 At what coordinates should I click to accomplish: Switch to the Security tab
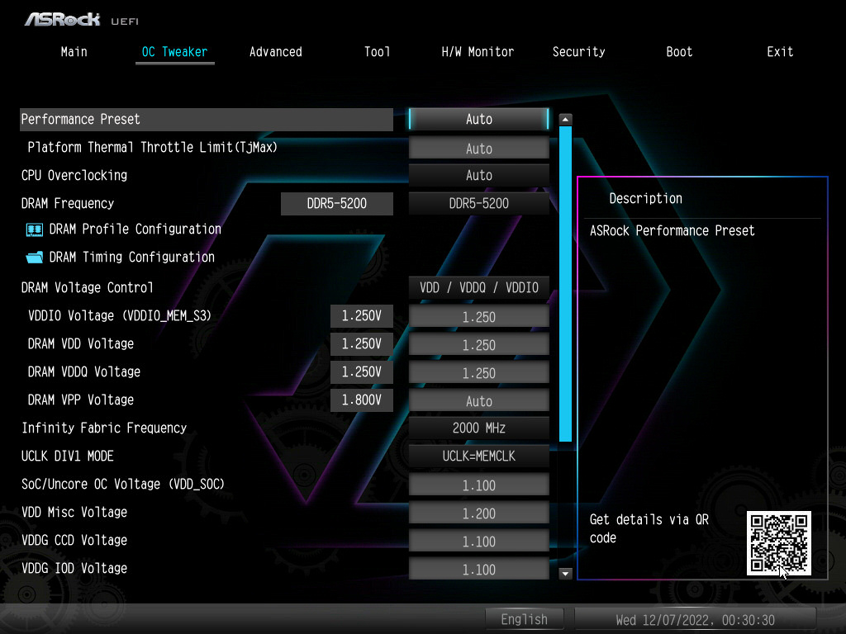pyautogui.click(x=578, y=51)
